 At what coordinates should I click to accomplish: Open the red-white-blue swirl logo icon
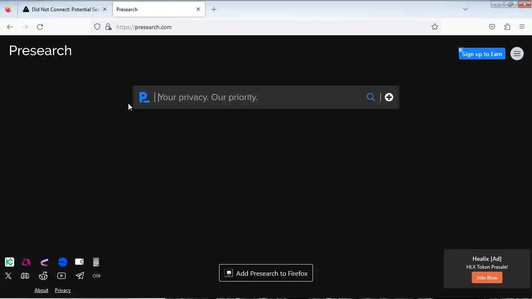click(44, 262)
